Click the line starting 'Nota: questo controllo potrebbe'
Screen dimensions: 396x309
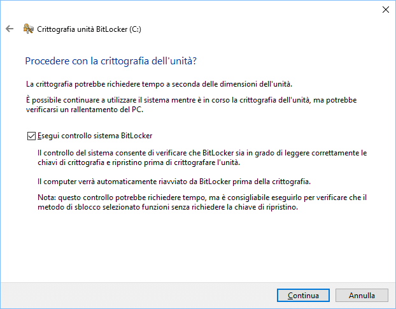[202, 198]
